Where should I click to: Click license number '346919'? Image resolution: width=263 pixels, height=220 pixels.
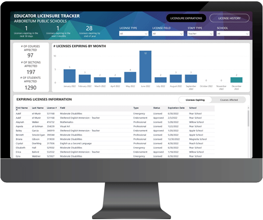51,131
